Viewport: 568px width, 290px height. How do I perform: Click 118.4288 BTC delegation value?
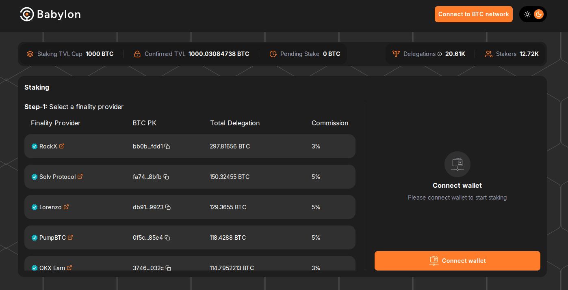228,238
